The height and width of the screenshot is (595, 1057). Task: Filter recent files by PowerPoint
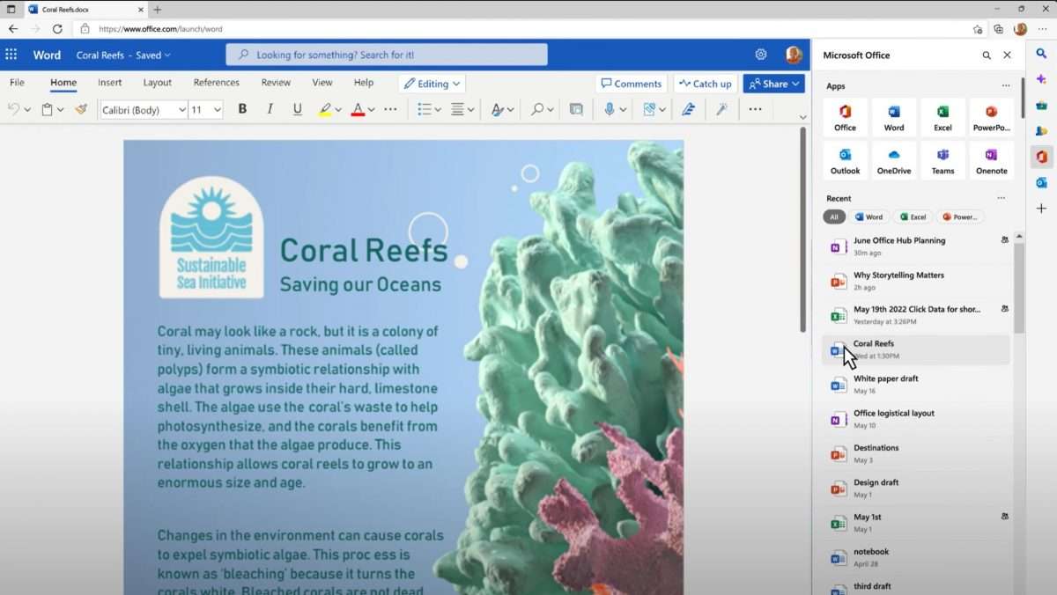[x=960, y=217]
